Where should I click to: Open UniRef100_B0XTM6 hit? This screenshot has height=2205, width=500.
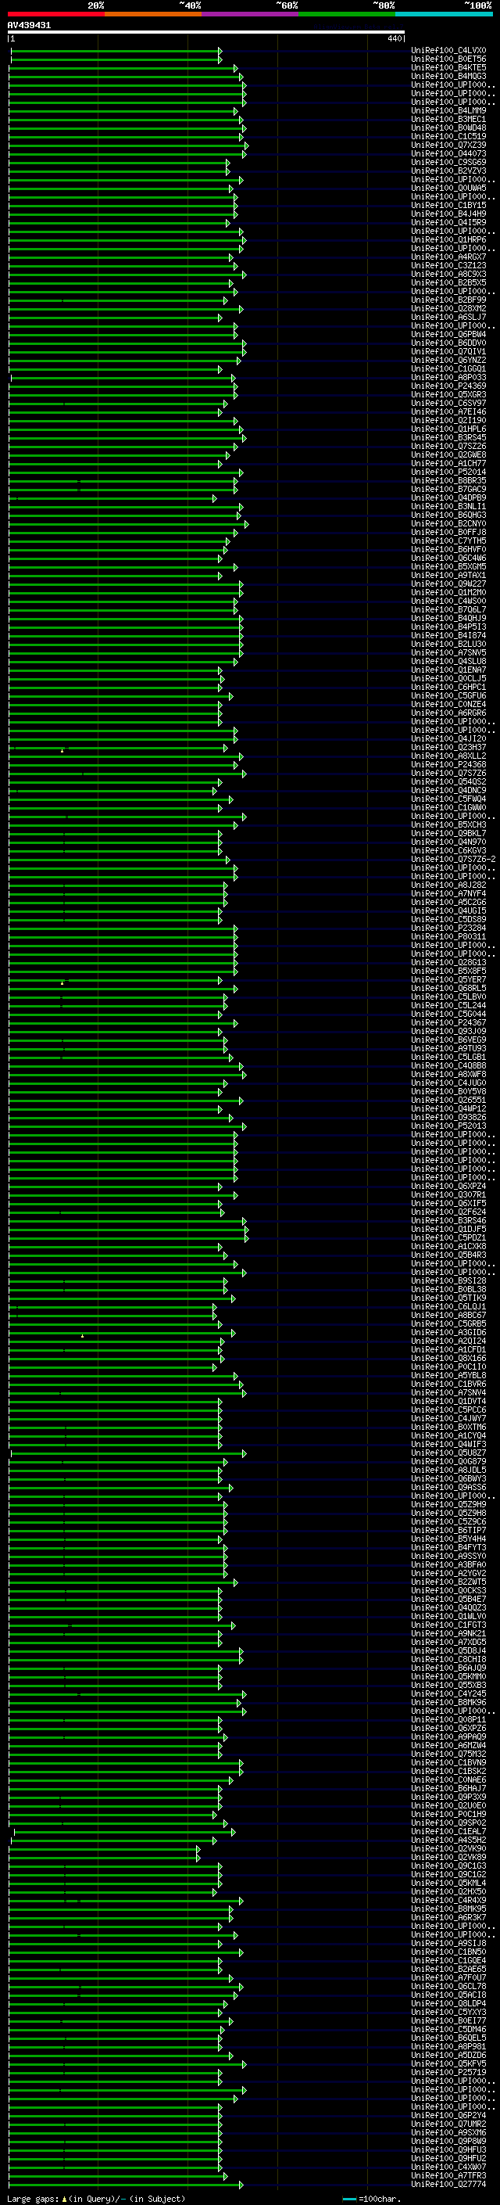pos(448,1427)
